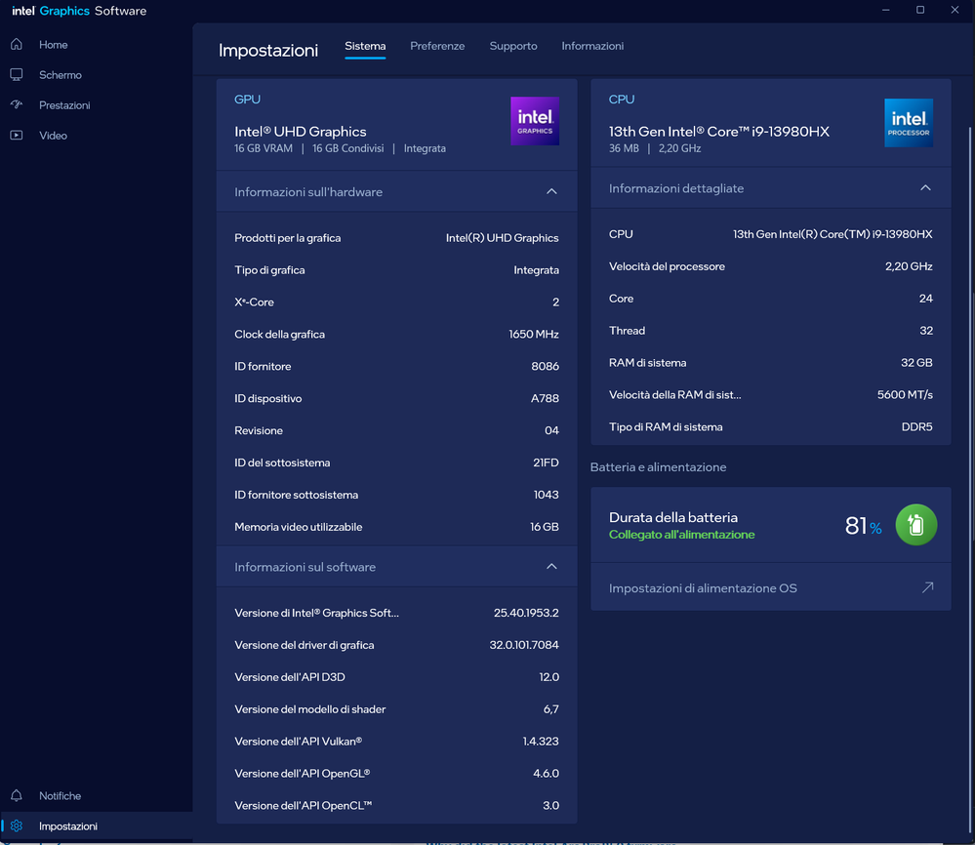Image resolution: width=975 pixels, height=845 pixels.
Task: Click the OpenGL API version 4.6.0
Action: pyautogui.click(x=546, y=774)
